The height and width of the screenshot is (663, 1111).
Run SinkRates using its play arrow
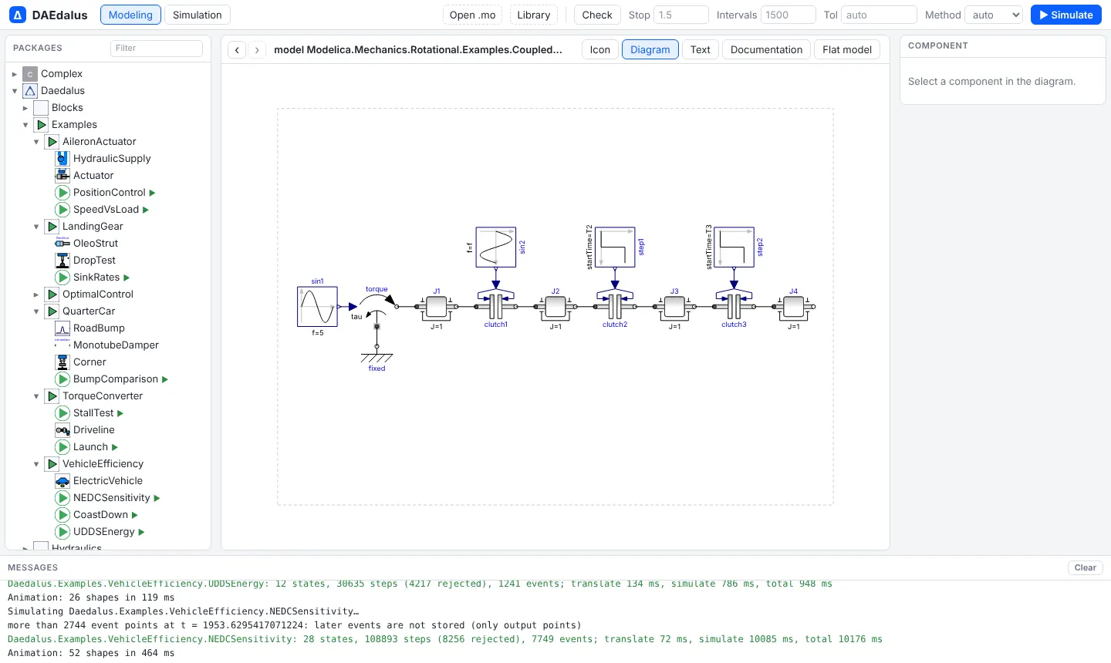(x=127, y=278)
